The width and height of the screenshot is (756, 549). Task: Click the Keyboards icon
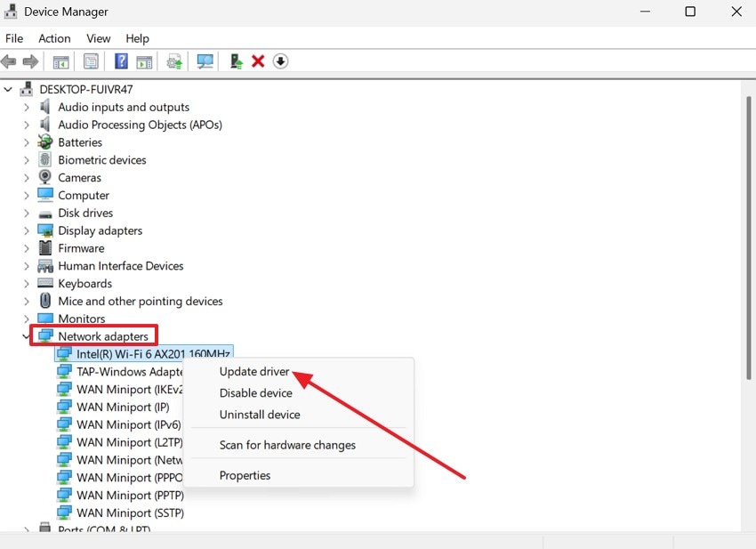point(45,283)
